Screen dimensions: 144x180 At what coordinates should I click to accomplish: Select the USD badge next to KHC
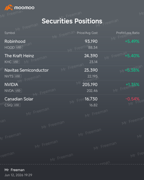pyautogui.click(x=16, y=62)
